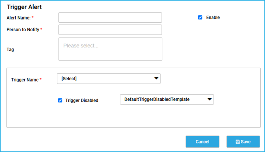Screen dimensions: 265x152
Task: Focus the Alert Name text field
Action: tap(110, 18)
